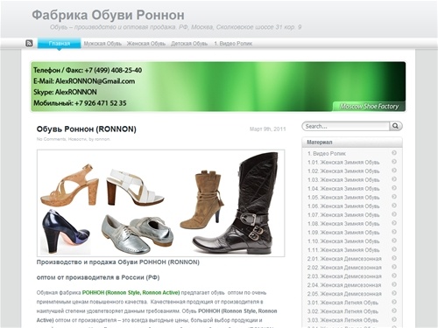The width and height of the screenshot is (438, 328).
Task: Click the post date Март 9th, 2011
Action: (x=267, y=129)
